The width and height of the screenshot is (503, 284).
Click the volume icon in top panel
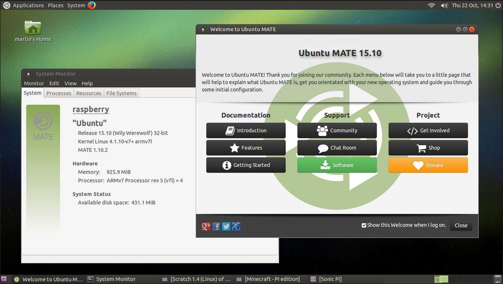(x=443, y=5)
